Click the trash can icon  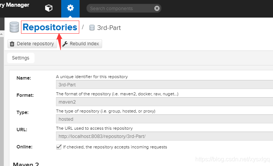(x=12, y=44)
